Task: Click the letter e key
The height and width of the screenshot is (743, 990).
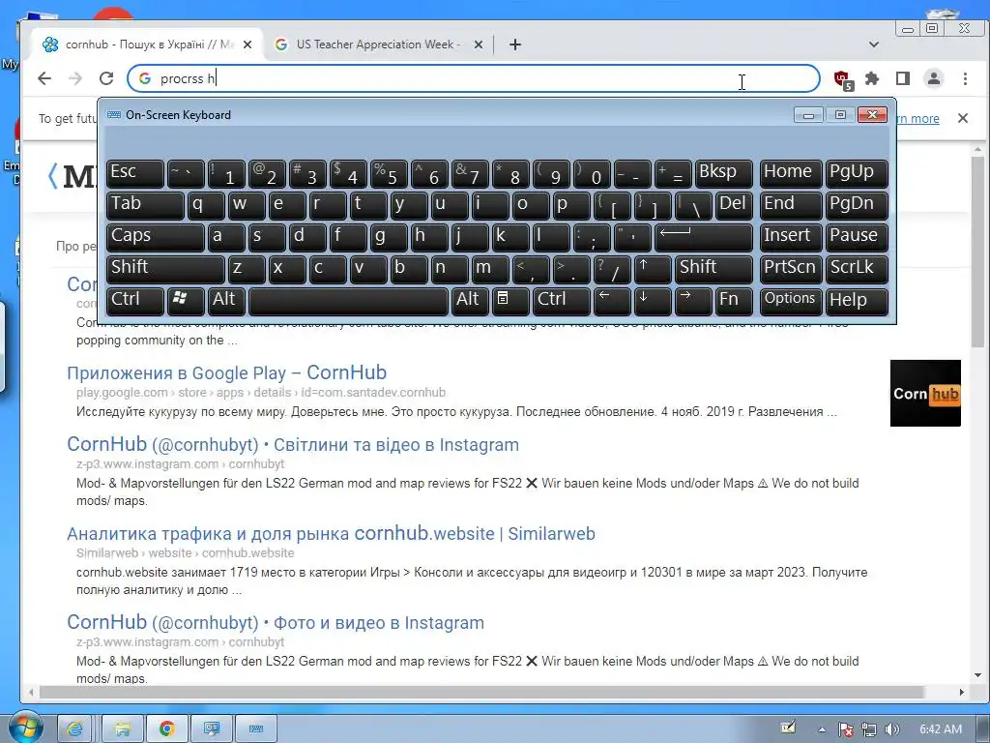Action: [x=287, y=205]
